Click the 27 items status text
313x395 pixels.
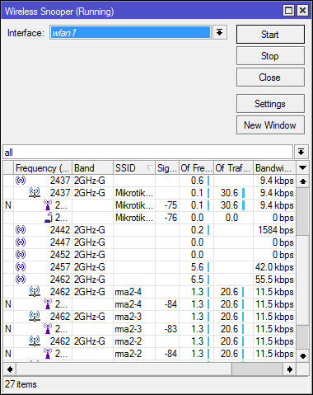pyautogui.click(x=21, y=384)
